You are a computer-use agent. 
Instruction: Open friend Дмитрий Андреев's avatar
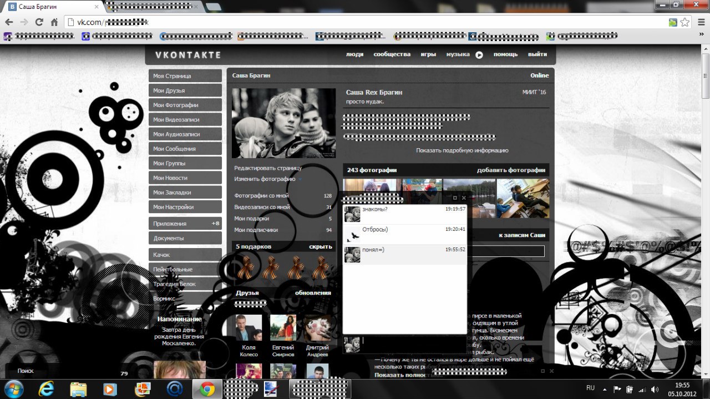click(317, 327)
